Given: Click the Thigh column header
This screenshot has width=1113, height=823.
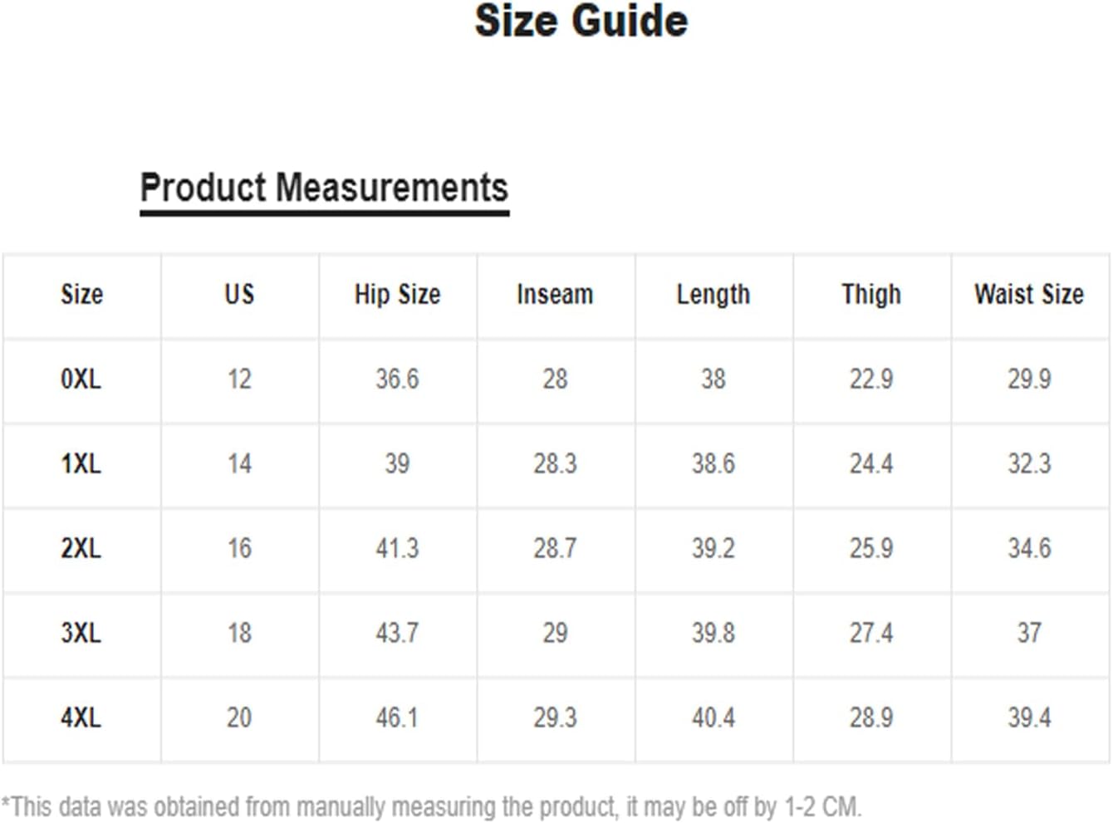Looking at the screenshot, I should (x=871, y=294).
